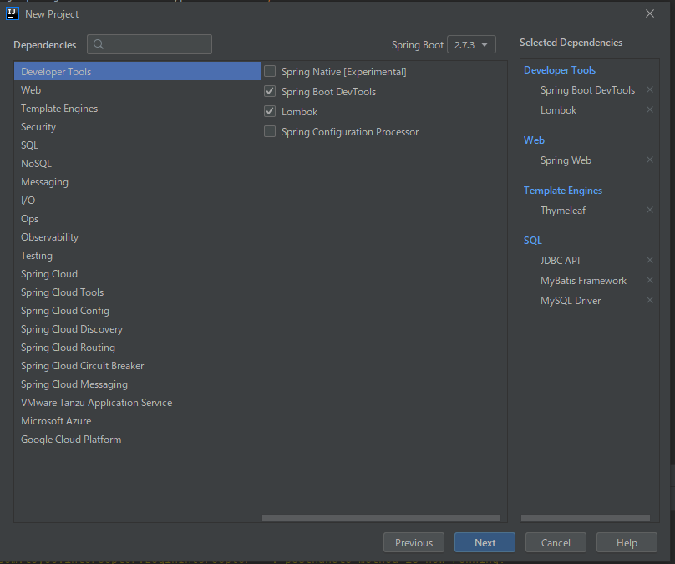
Task: Select Spring Cloud Config category
Action: pos(137,311)
